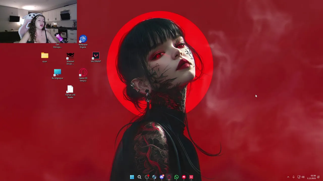Select the TikTok LIVE Studio desktop shortcut
The width and height of the screenshot is (323, 181).
[70, 92]
